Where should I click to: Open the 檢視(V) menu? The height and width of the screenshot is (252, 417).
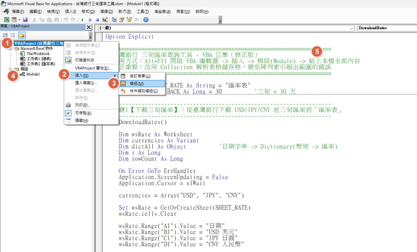pos(53,12)
